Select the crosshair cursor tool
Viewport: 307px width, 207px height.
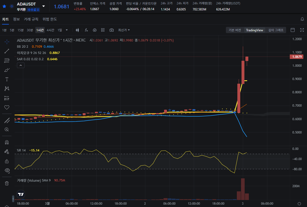pyautogui.click(x=7, y=42)
